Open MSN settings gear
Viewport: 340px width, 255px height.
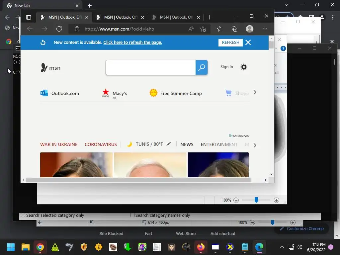pos(244,67)
